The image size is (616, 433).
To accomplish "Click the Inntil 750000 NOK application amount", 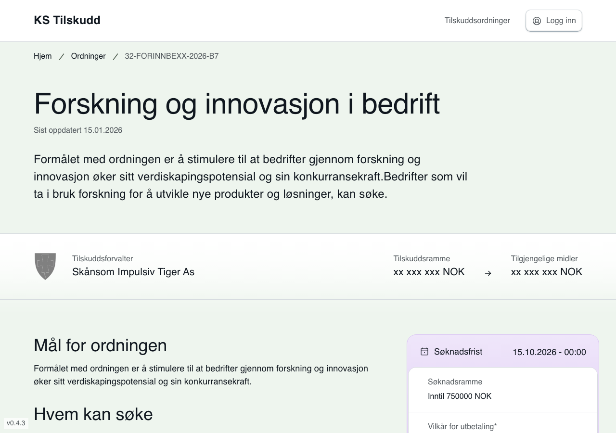I will coord(459,396).
